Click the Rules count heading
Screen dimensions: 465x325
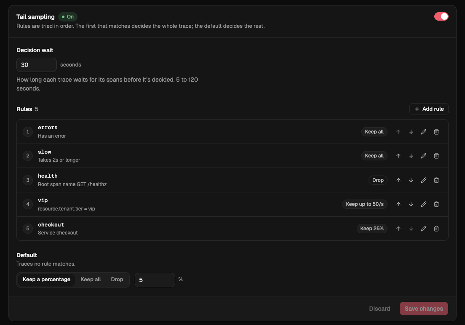pos(27,109)
